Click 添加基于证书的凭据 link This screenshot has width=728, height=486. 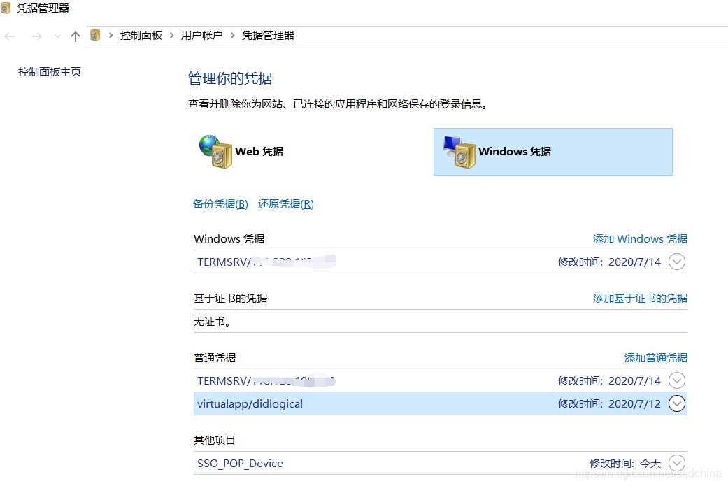point(640,298)
